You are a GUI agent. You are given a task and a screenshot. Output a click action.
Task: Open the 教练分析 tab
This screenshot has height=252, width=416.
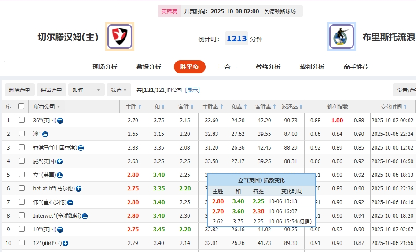tap(268, 67)
